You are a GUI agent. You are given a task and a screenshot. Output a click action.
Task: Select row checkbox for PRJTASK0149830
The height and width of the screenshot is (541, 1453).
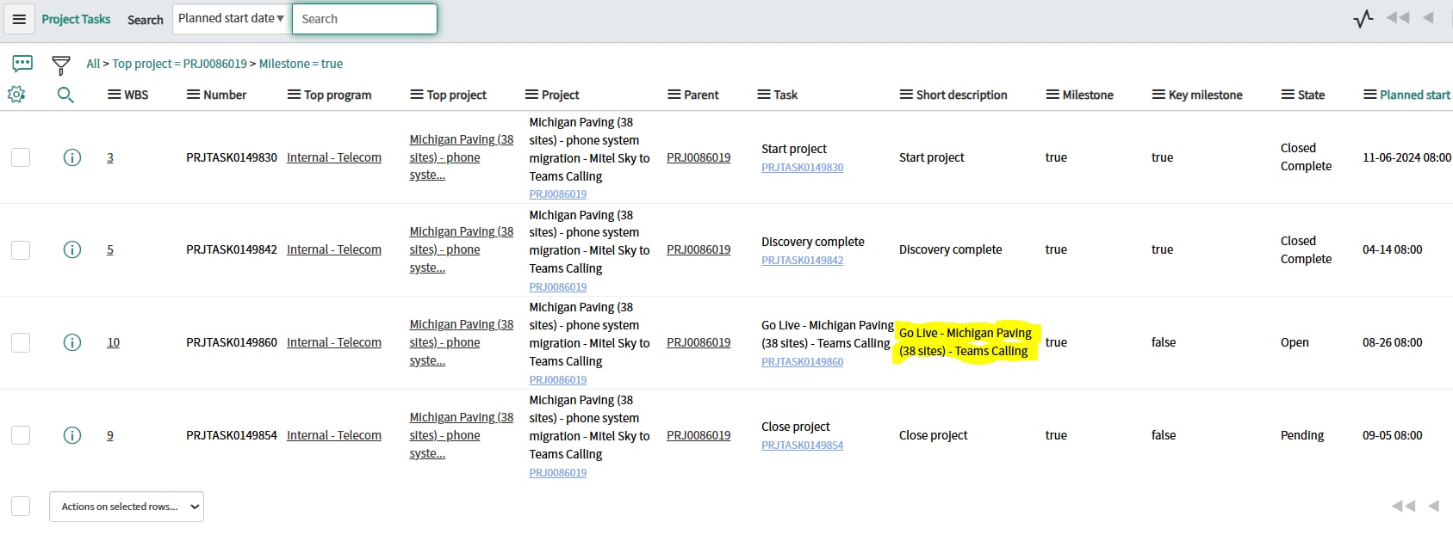click(x=21, y=157)
